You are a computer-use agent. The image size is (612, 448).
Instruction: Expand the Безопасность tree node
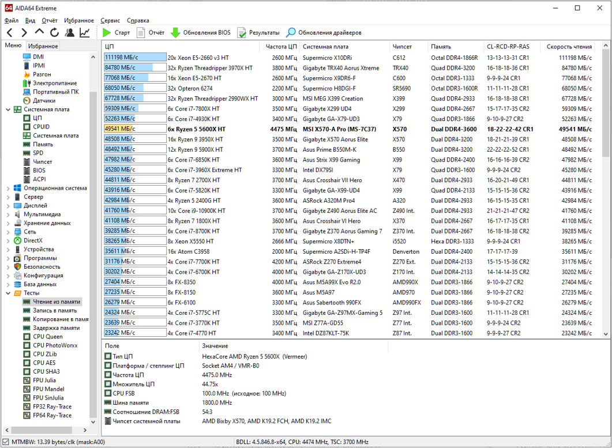tap(8, 267)
